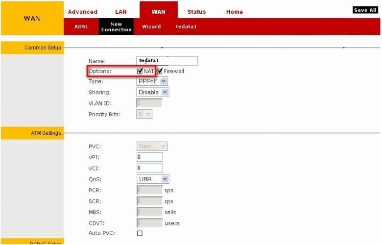Open the Wizard submenu link
Screen dimensions: 382x245
(151, 26)
